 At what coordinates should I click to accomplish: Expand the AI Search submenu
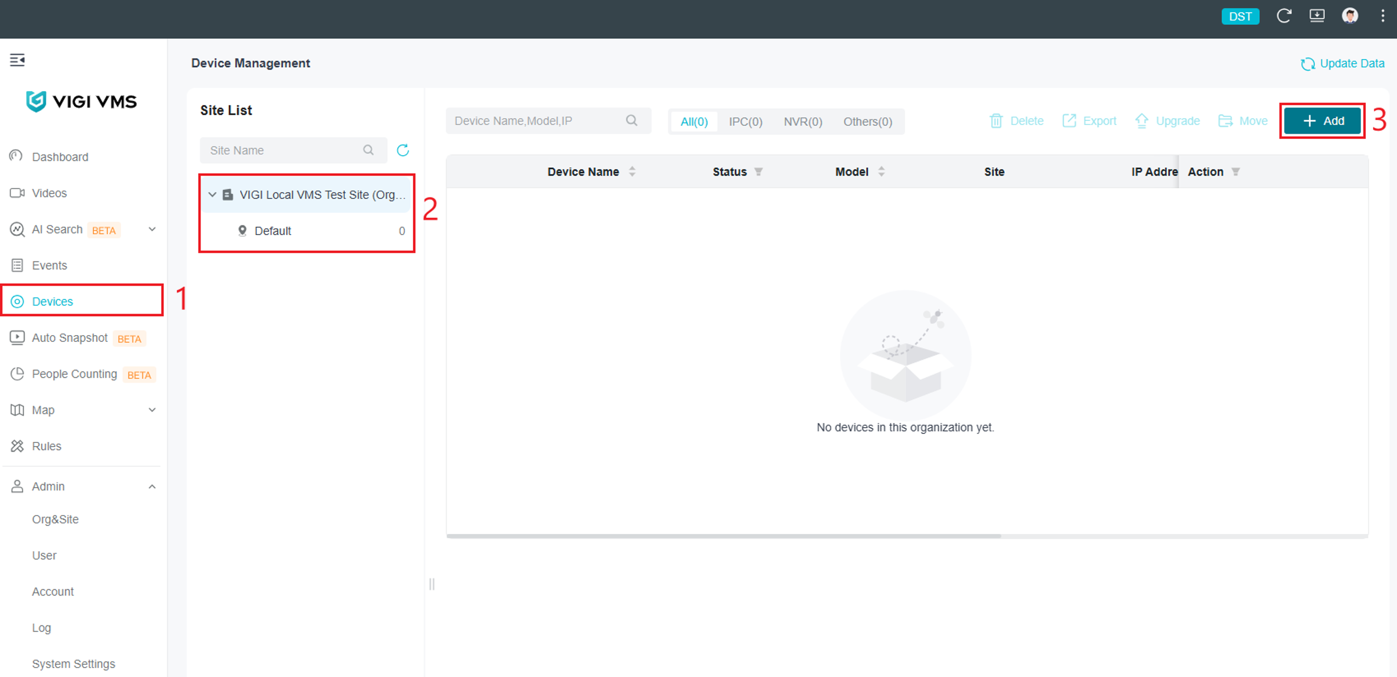[x=152, y=229]
